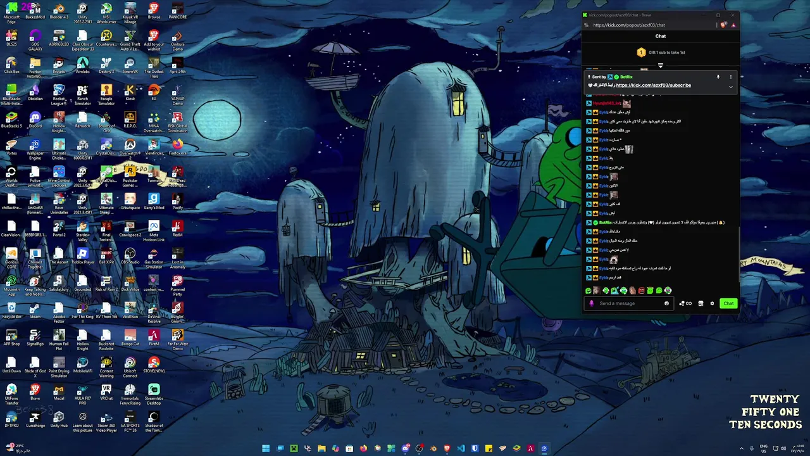Launch FiveM desktop shortcut
This screenshot has width=810, height=456.
[x=154, y=338]
